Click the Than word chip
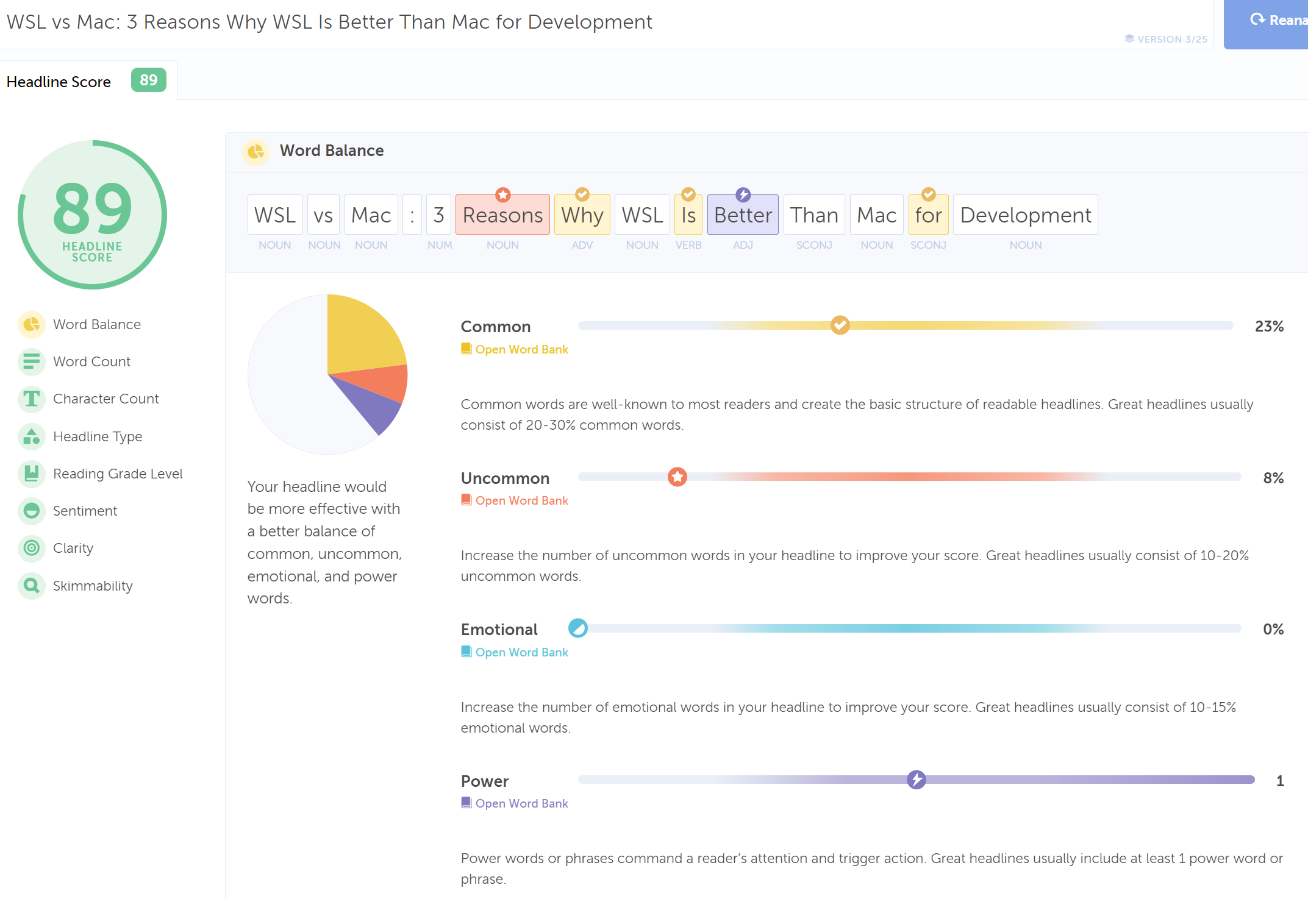Viewport: 1308px width, 899px height. tap(814, 215)
